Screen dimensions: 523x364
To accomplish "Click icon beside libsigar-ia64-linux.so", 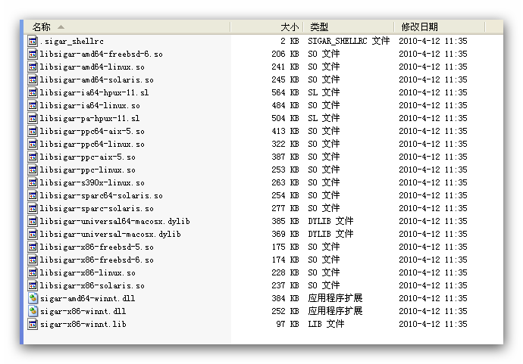I will pyautogui.click(x=33, y=106).
